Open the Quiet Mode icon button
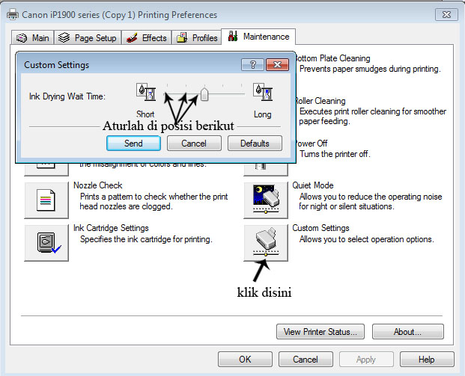The width and height of the screenshot is (465, 376). point(266,200)
